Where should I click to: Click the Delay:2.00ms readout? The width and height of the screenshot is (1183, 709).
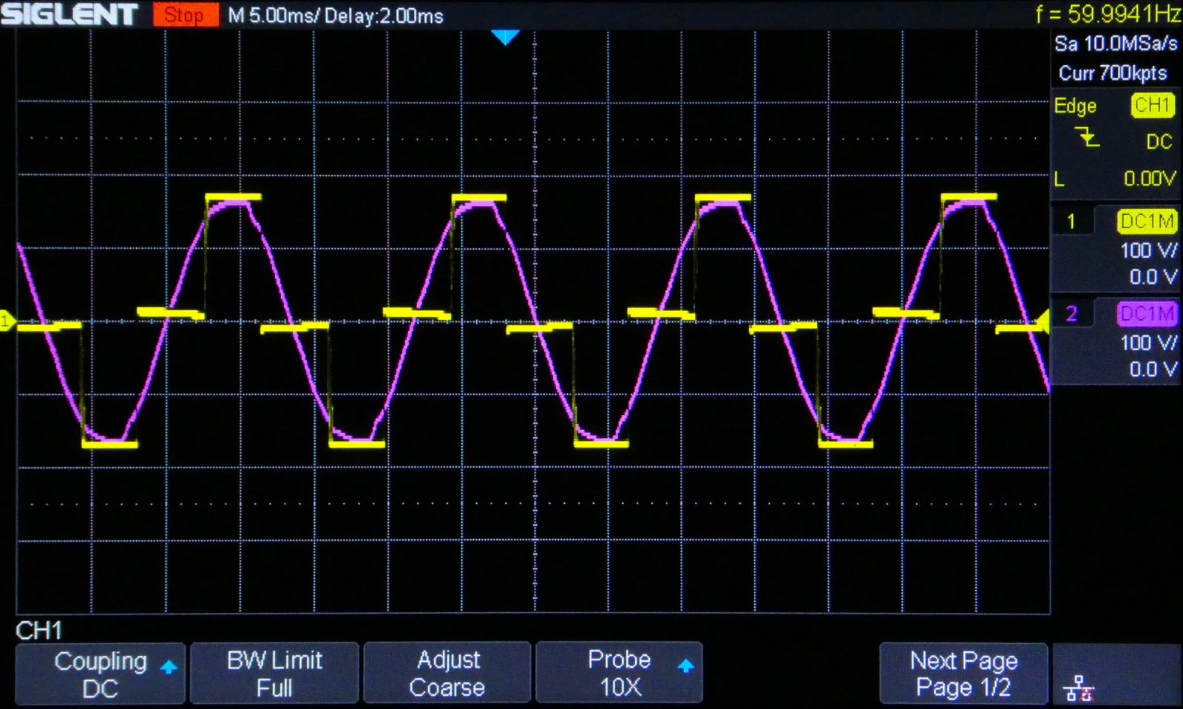384,16
